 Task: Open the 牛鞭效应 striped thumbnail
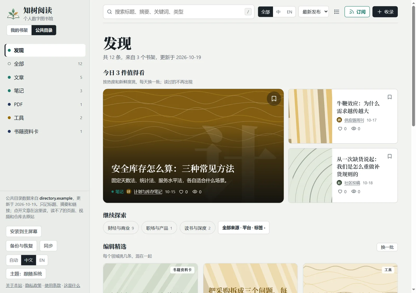click(x=310, y=116)
